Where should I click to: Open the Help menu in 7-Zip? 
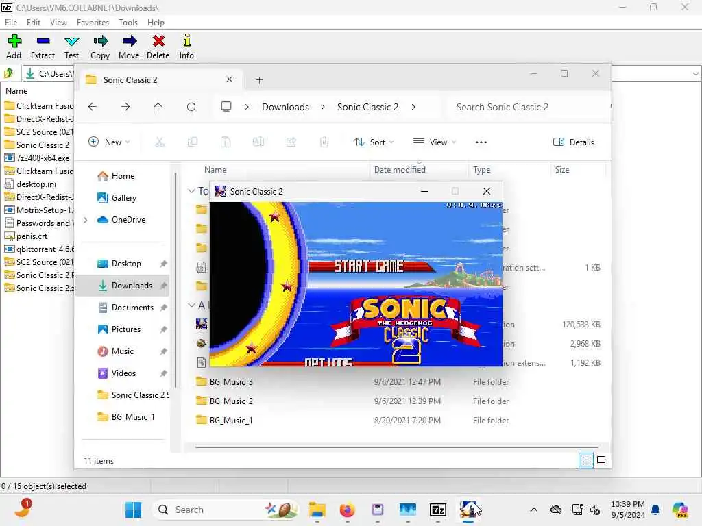pos(156,23)
